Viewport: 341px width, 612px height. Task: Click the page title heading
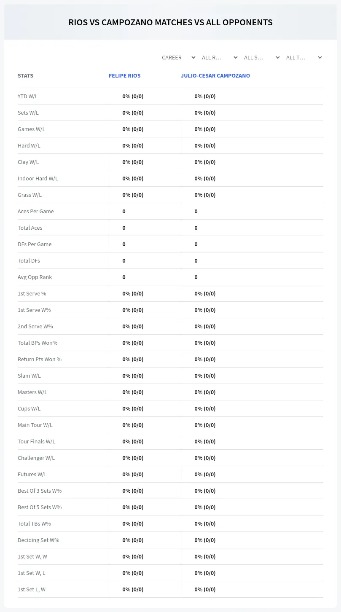point(170,22)
